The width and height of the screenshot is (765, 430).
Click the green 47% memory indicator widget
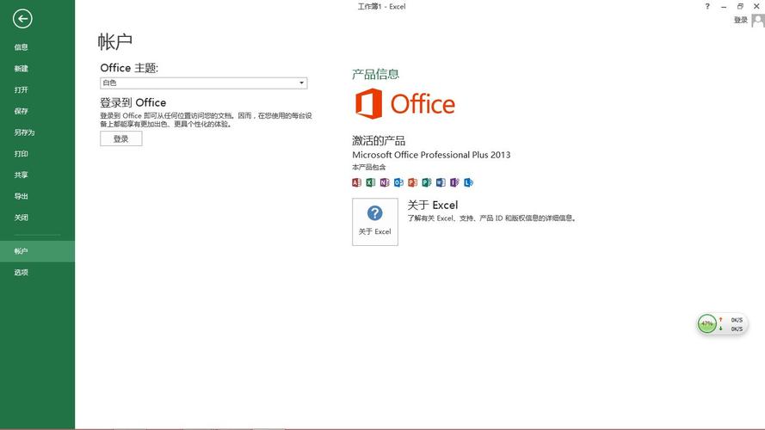click(707, 323)
